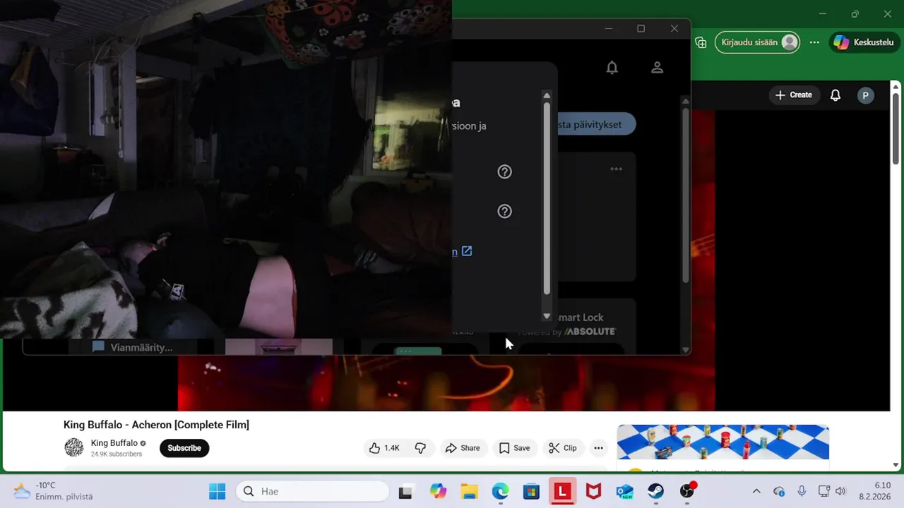This screenshot has width=904, height=508.
Task: Open the Keskustelu Copilot button
Action: point(864,42)
